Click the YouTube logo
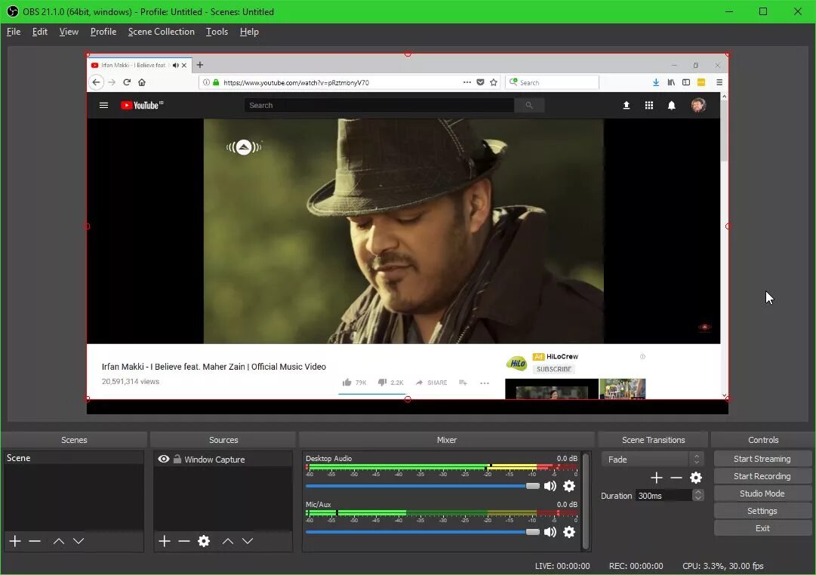This screenshot has width=816, height=575. [142, 105]
